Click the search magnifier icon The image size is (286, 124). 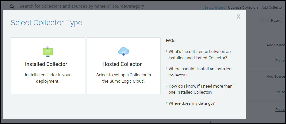12,7
